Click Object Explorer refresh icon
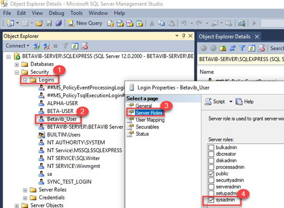Screen dimensions: 284x208 tap(74, 46)
